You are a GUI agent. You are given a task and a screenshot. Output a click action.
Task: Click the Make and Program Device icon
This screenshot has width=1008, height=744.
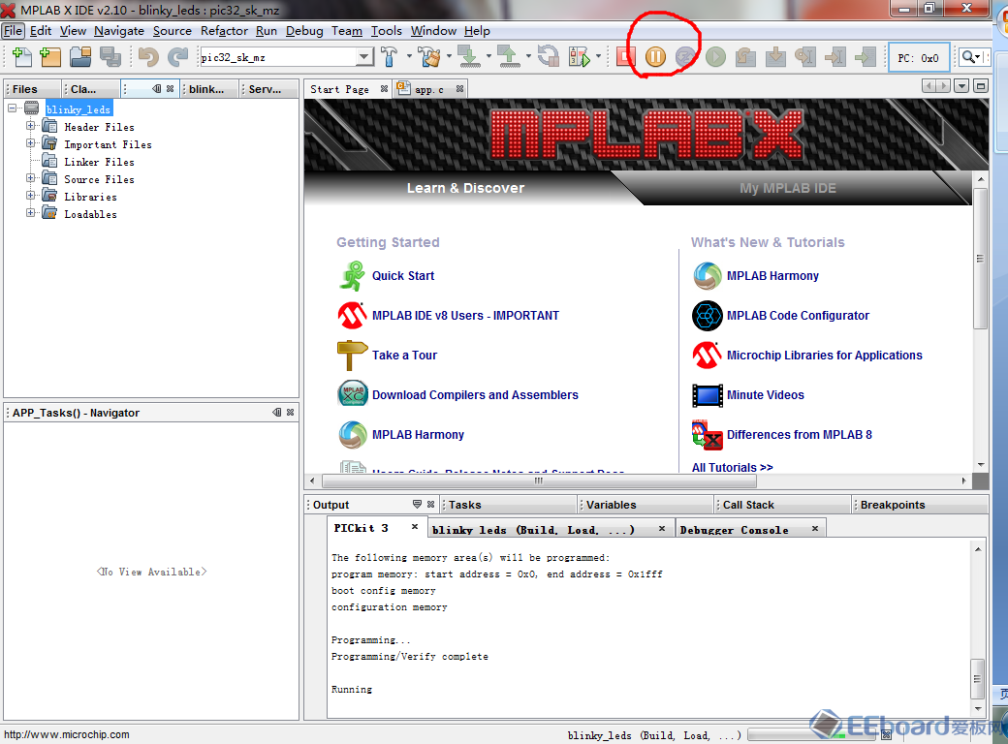click(469, 57)
